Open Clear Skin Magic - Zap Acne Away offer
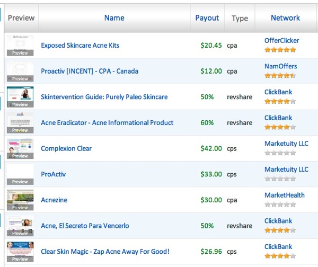The image size is (318, 267). [105, 252]
